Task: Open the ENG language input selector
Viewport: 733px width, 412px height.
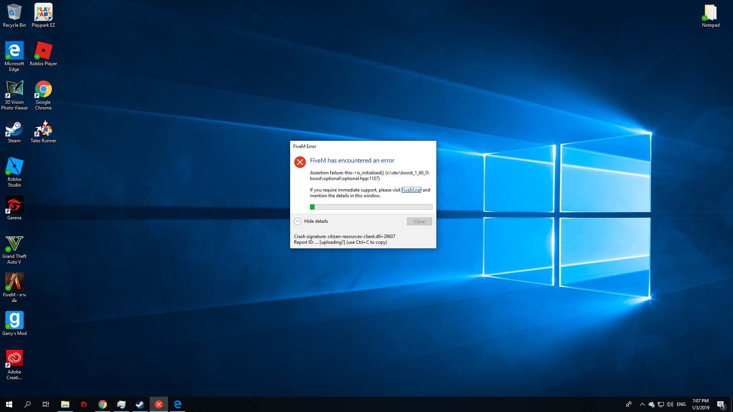Action: click(681, 404)
